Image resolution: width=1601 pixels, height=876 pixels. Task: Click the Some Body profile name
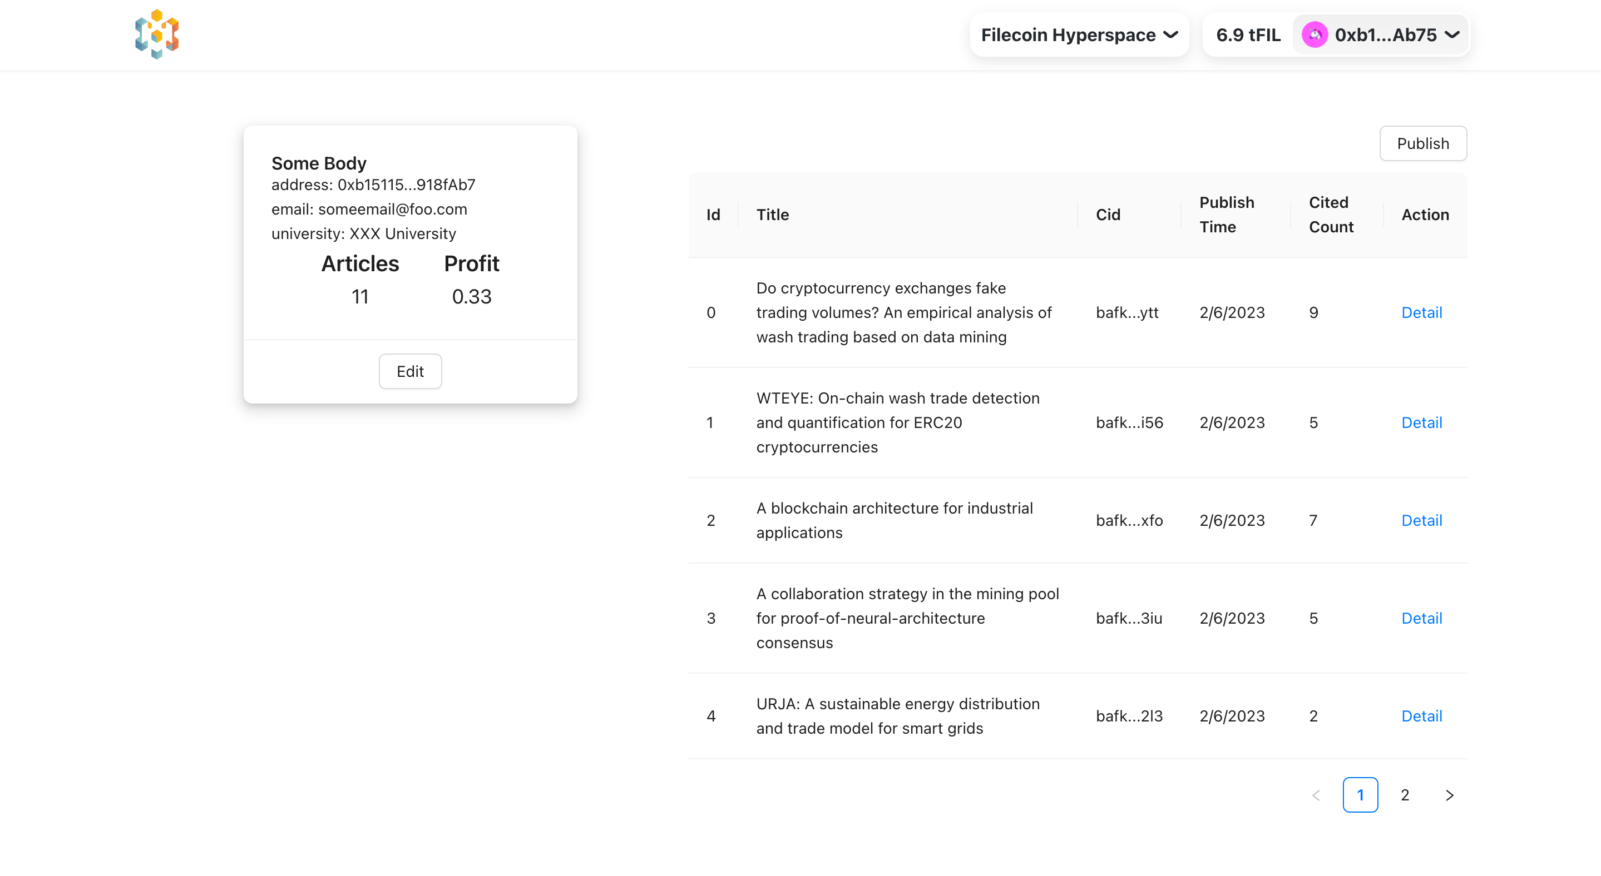click(319, 163)
